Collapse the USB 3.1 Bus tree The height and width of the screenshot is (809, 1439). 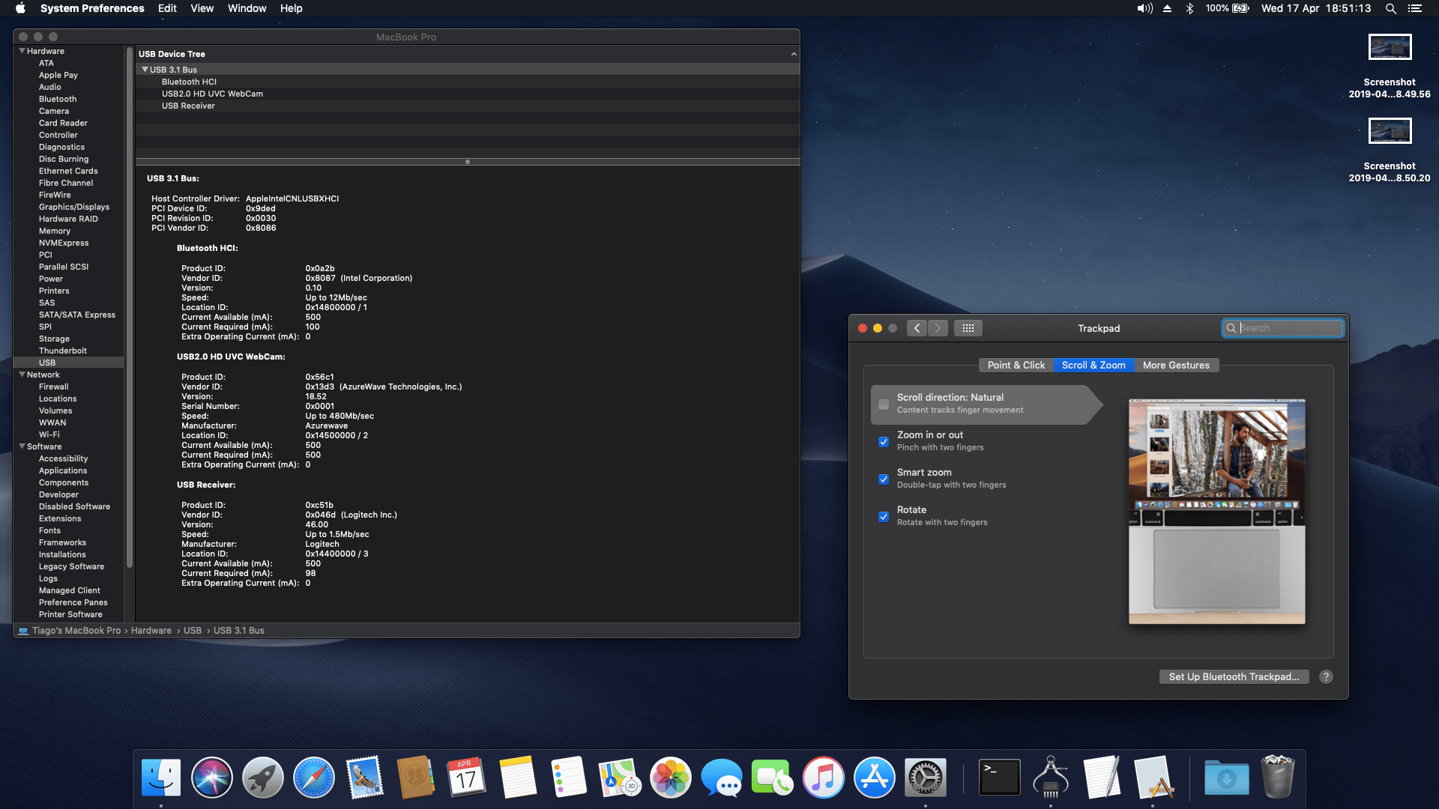pyautogui.click(x=145, y=70)
